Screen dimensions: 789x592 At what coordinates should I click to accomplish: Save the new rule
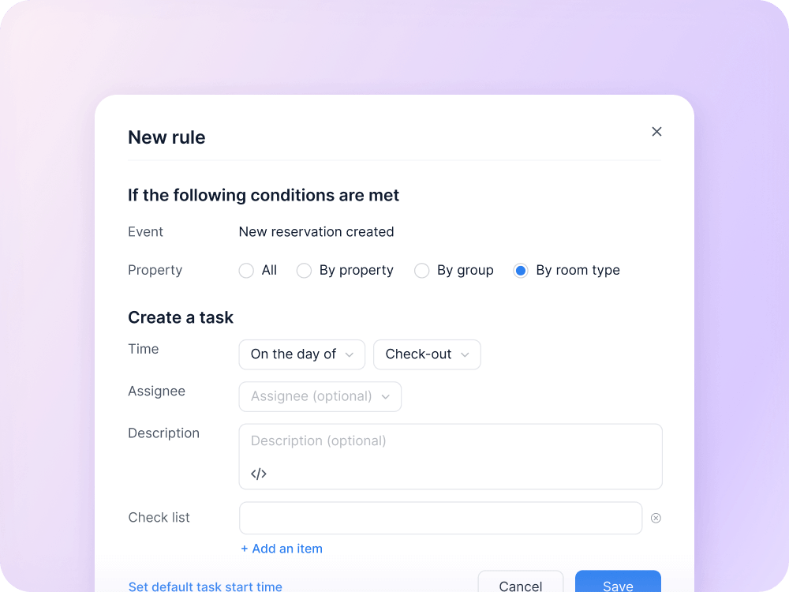618,586
